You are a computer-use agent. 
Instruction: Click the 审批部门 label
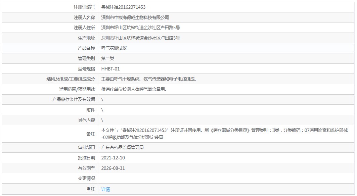tap(86, 147)
